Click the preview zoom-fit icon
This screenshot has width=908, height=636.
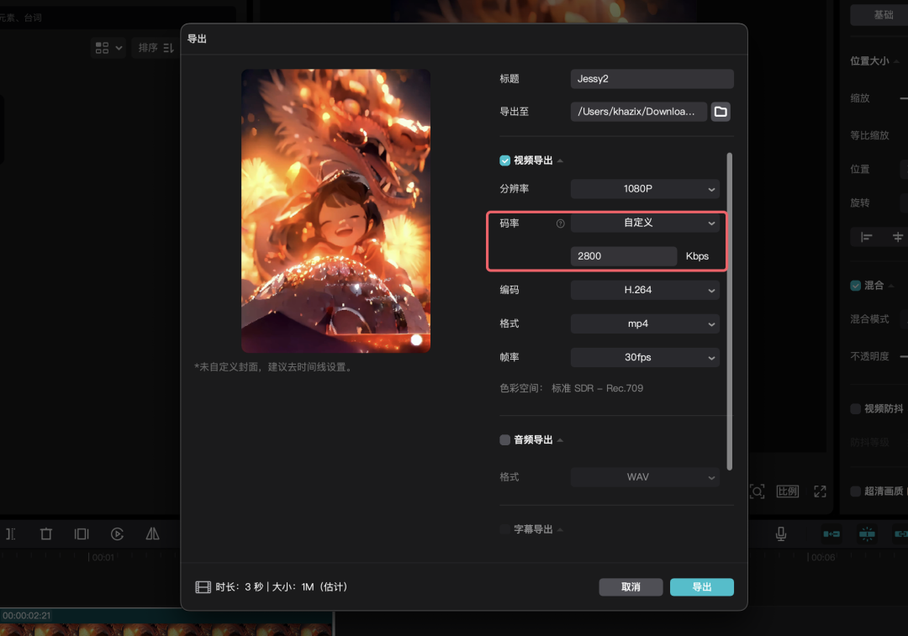(x=757, y=491)
